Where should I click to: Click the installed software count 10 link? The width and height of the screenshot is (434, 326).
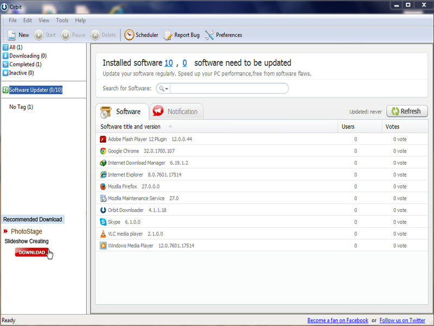pos(169,63)
